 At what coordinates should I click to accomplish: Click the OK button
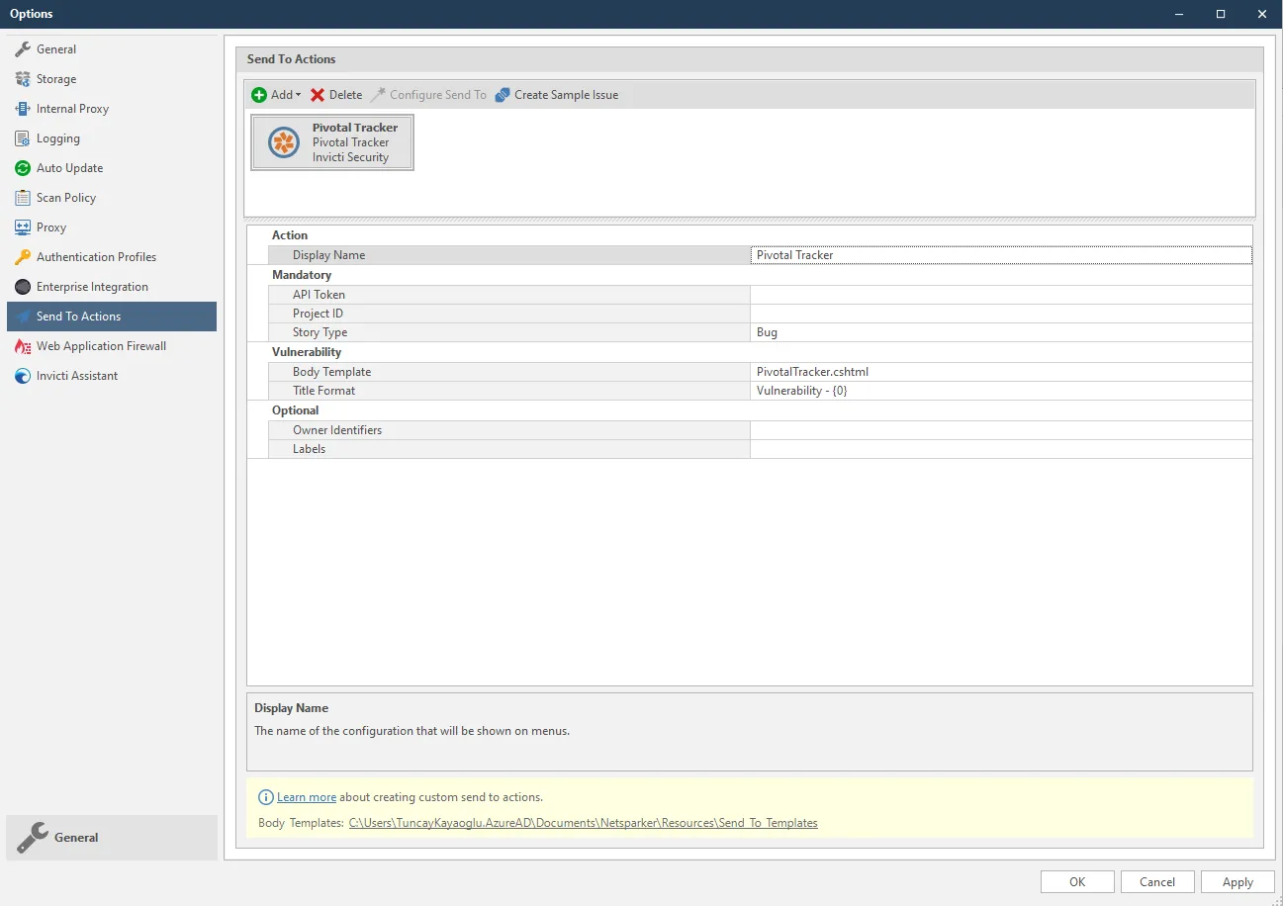(x=1076, y=881)
